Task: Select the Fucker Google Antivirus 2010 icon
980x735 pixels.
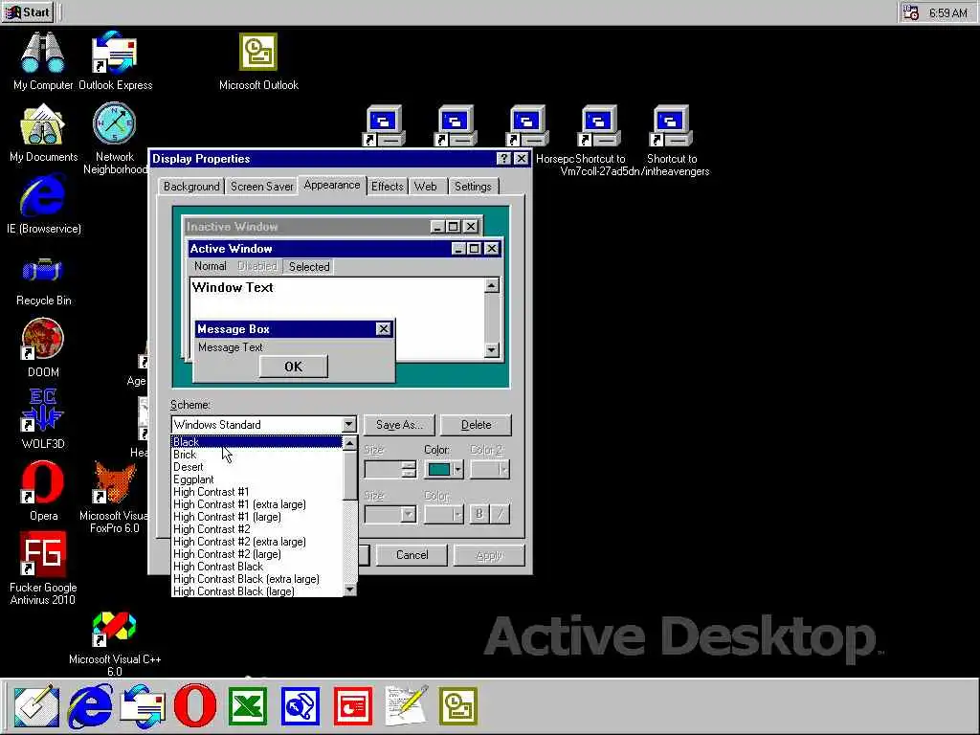Action: [43, 568]
